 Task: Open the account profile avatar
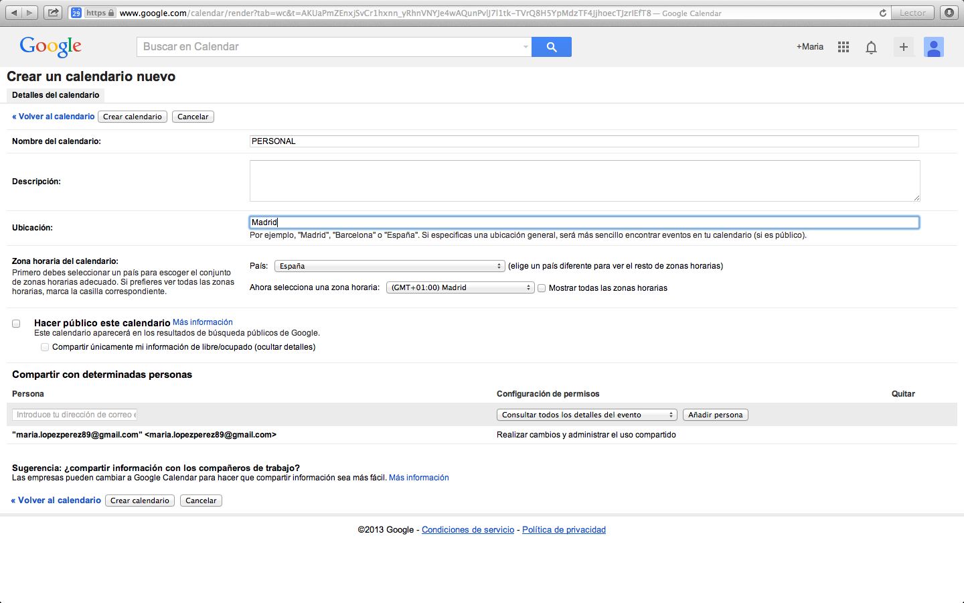(x=934, y=47)
